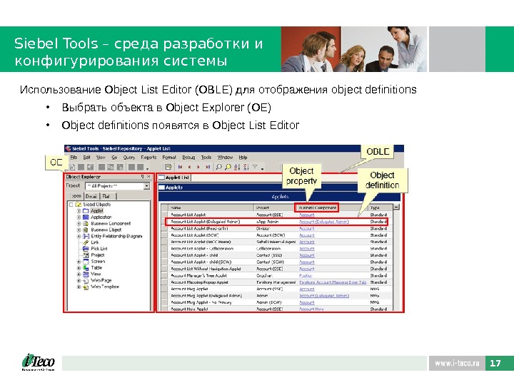Sort by the Project column header
This screenshot has height=385, width=514.
point(275,207)
